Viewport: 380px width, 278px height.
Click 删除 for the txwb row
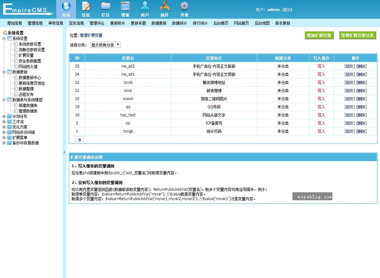pyautogui.click(x=362, y=83)
